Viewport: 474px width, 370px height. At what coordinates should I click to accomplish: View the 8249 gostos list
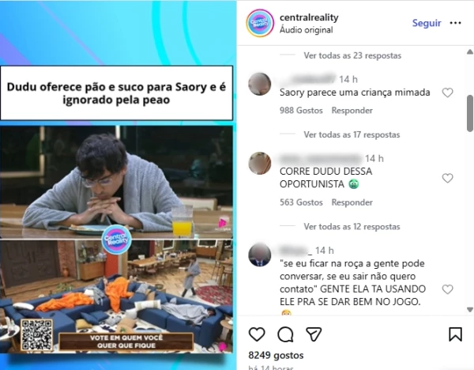pos(276,355)
